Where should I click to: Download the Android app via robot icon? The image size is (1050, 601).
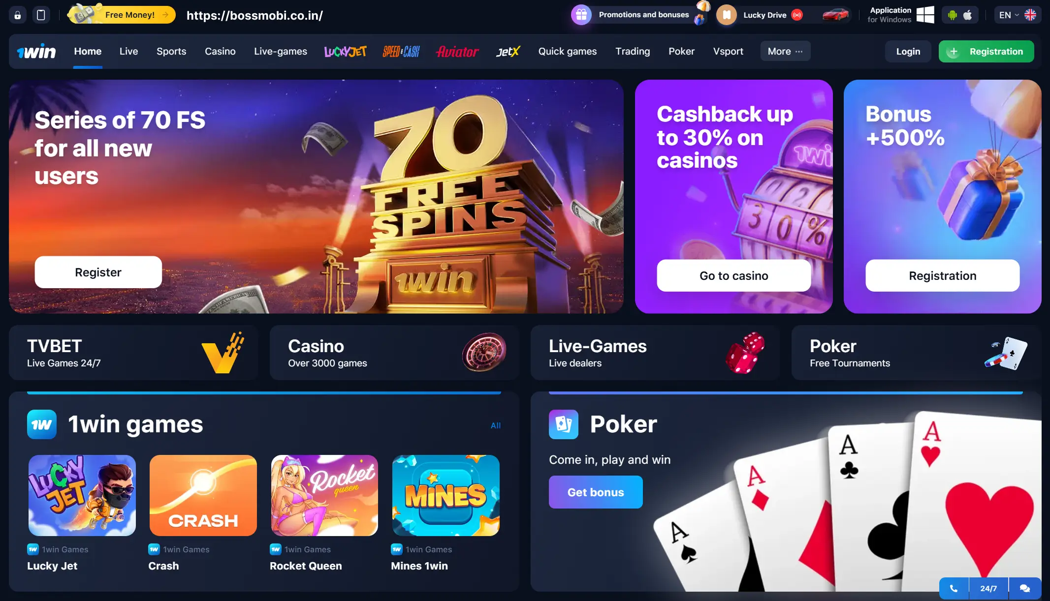[x=953, y=15]
